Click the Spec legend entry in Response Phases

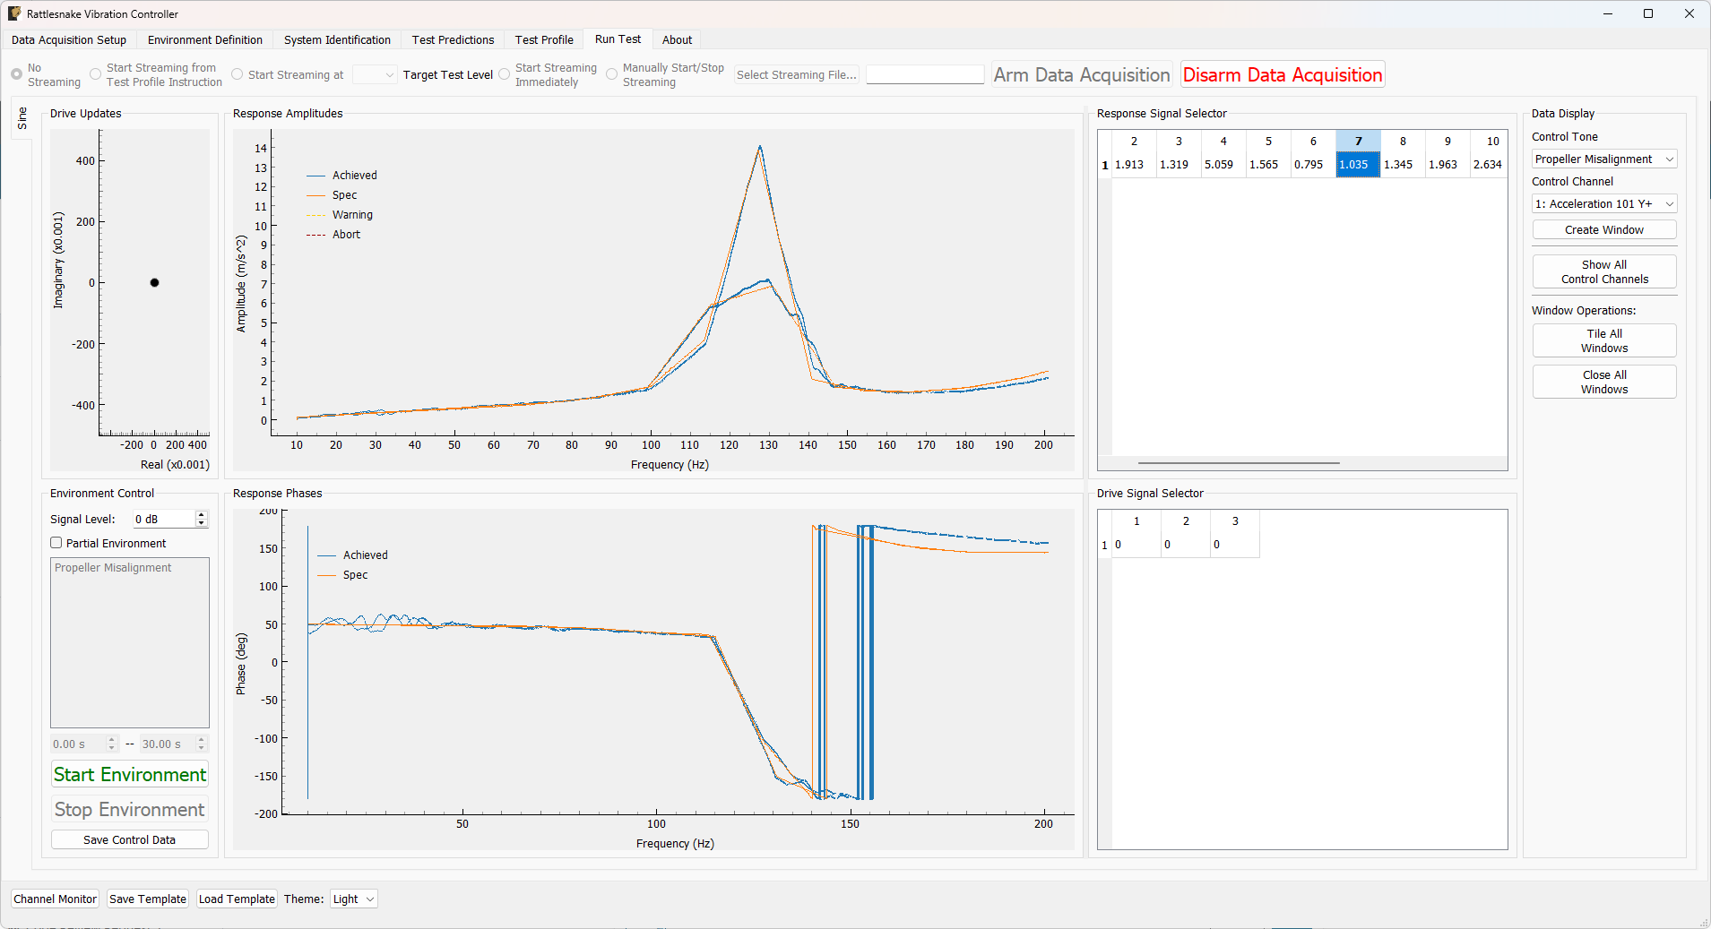click(x=342, y=575)
